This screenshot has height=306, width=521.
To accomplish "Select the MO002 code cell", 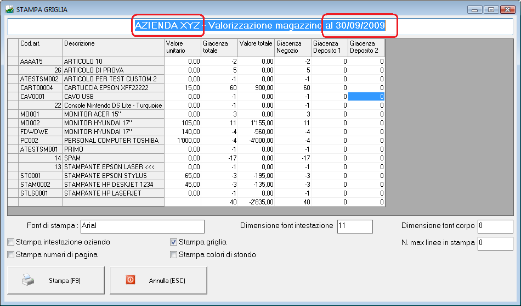I will coord(40,123).
